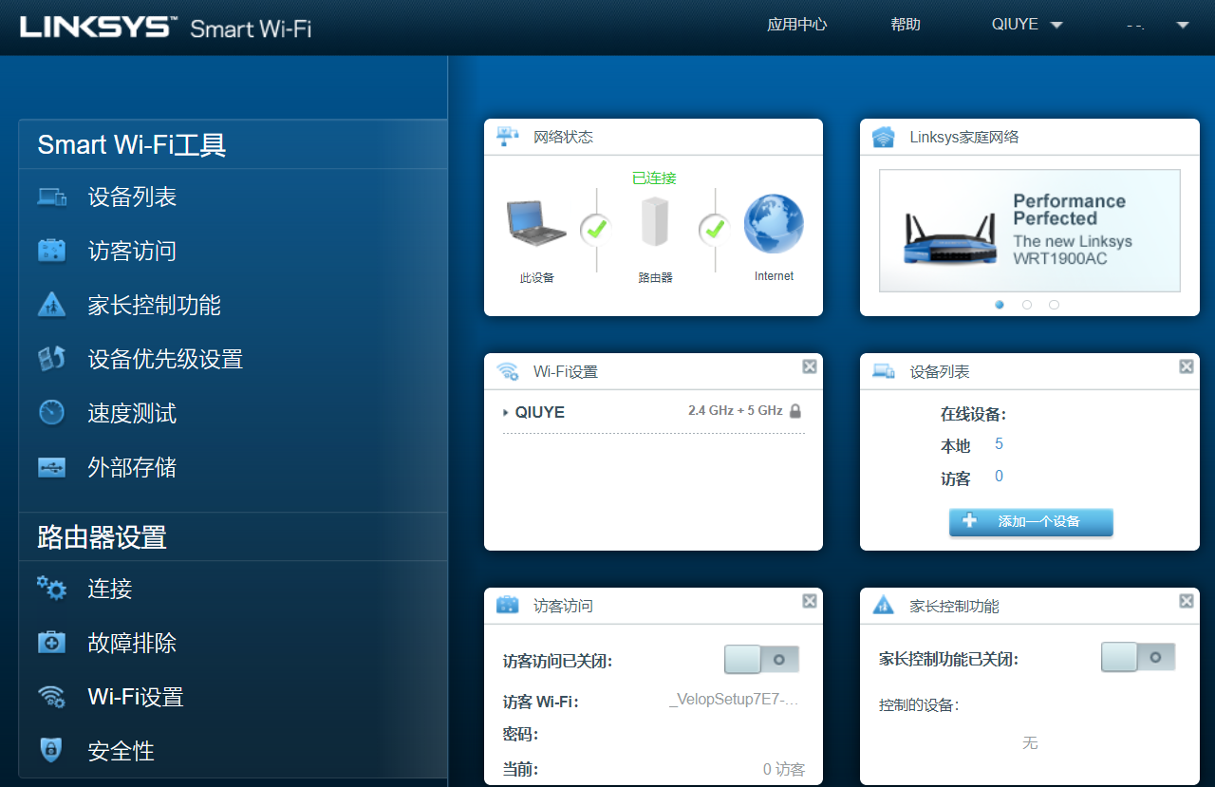The image size is (1215, 787).
Task: Click the 外部存储 USB icon
Action: click(x=51, y=467)
